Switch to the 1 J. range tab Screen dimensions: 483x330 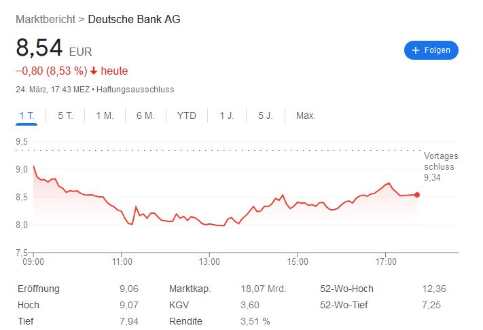pos(227,115)
